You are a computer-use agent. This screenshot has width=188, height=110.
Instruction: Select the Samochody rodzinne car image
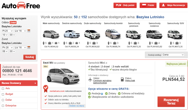[x=154, y=34]
